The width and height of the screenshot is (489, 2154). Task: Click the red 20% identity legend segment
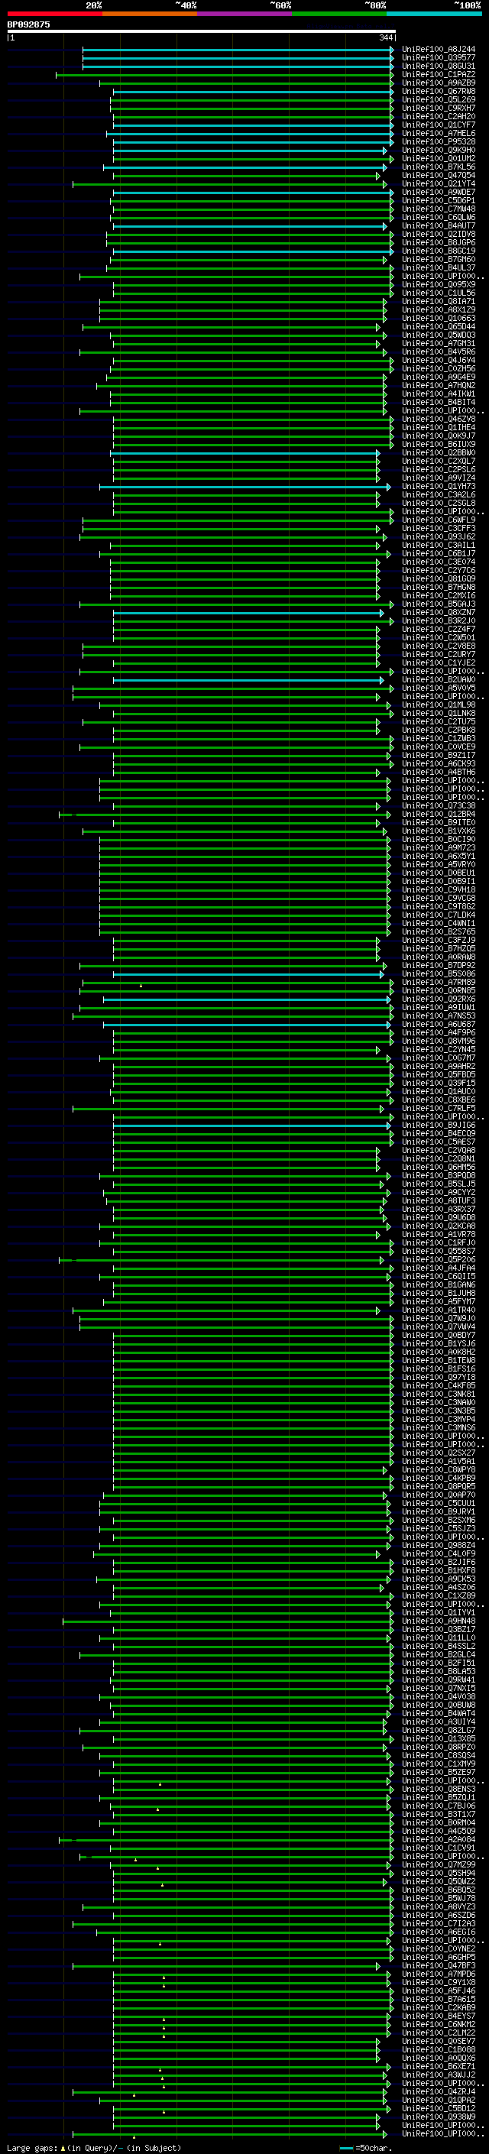54,15
